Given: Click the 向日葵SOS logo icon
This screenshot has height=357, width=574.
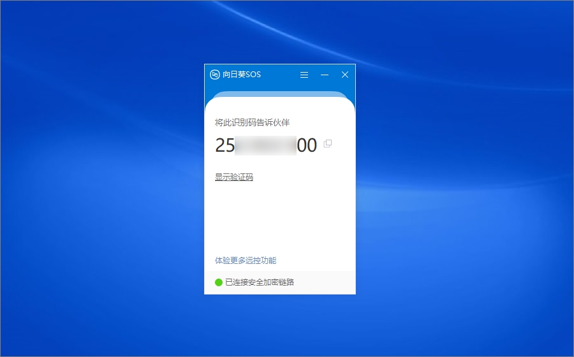Looking at the screenshot, I should pos(214,75).
